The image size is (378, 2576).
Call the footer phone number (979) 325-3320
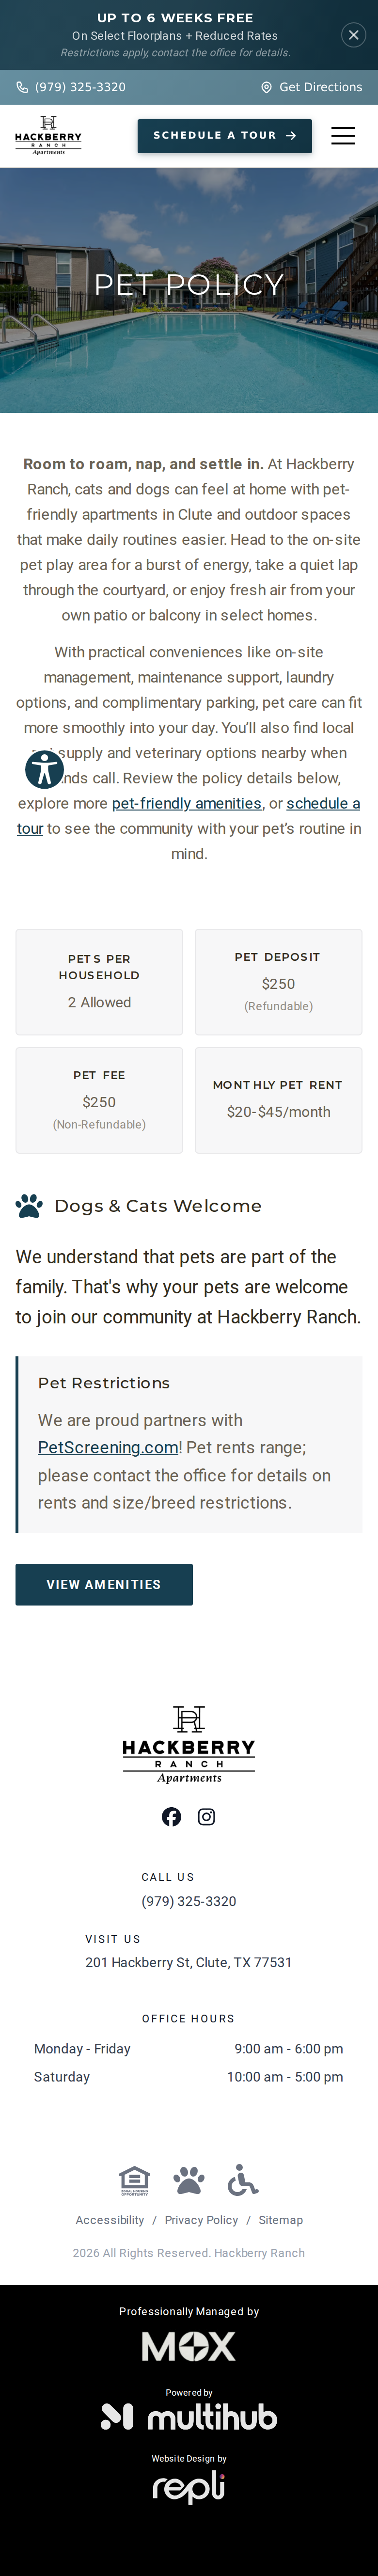point(189,1902)
